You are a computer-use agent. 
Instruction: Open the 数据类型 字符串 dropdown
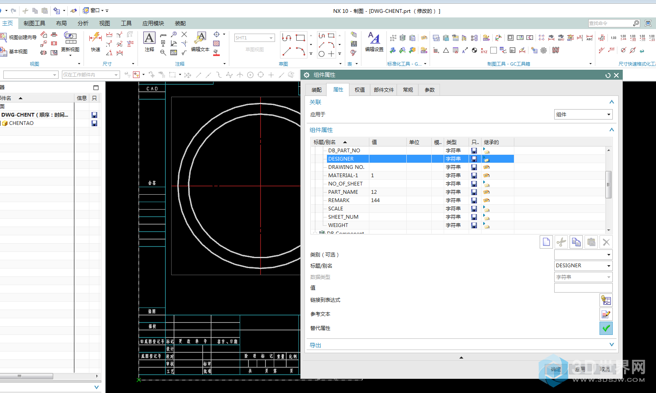[x=583, y=277]
